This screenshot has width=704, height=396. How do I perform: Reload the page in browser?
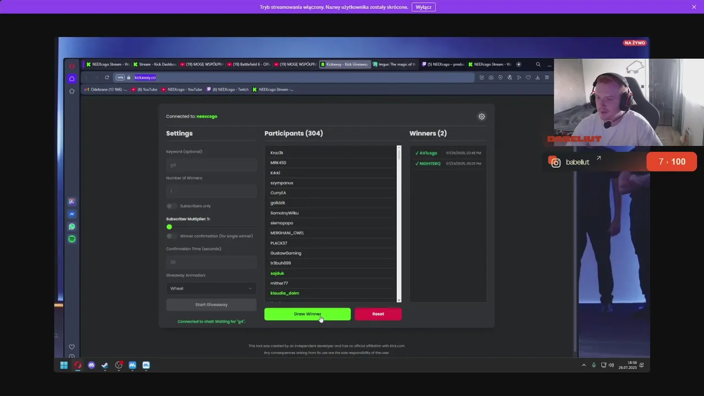[x=107, y=78]
